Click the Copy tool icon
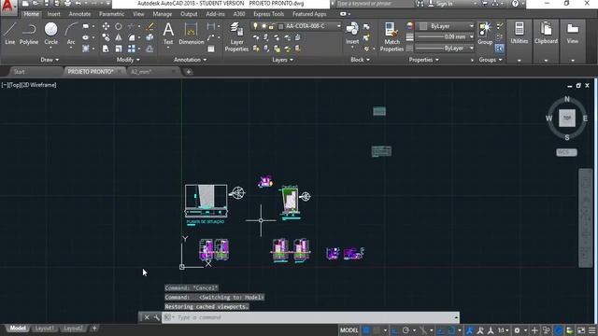Viewport: 598px width, 336px height. [106, 37]
